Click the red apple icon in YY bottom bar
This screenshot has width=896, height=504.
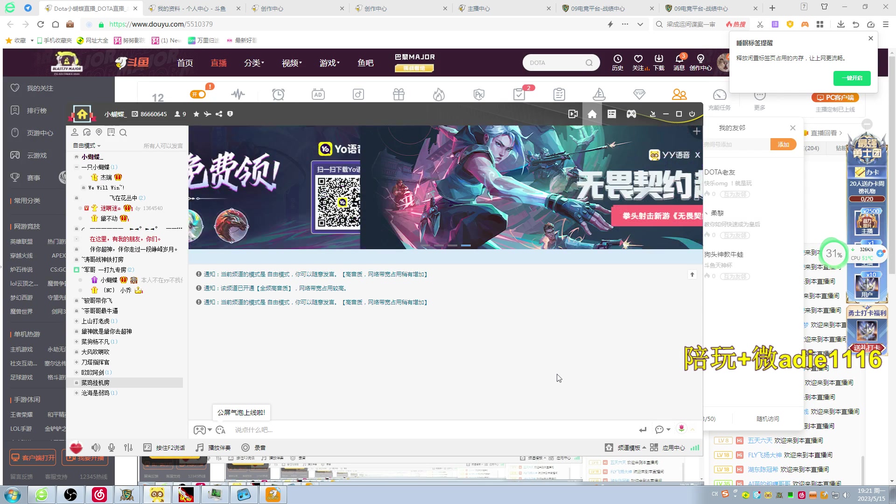point(76,448)
